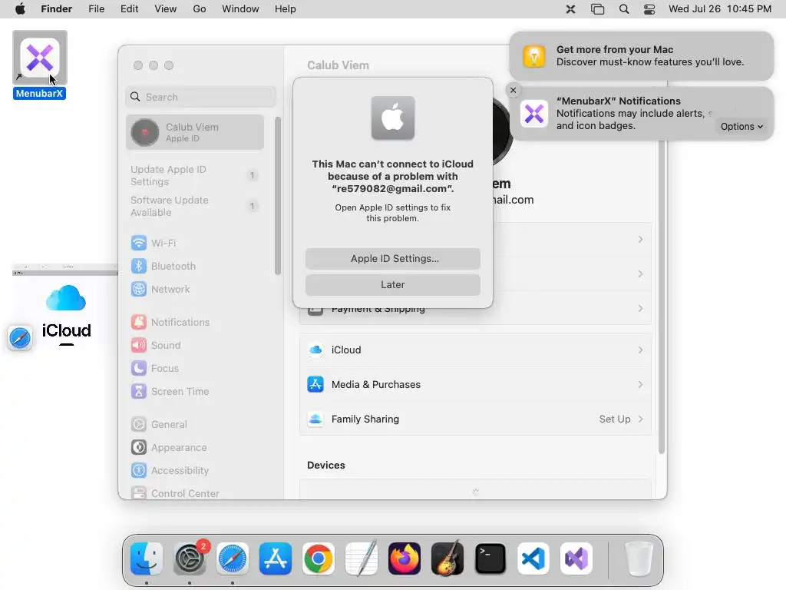This screenshot has height=590, width=786.
Task: Open the Go menu
Action: coord(200,9)
